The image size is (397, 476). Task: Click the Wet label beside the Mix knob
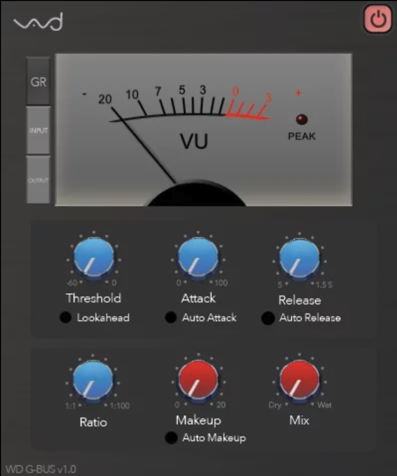click(325, 405)
